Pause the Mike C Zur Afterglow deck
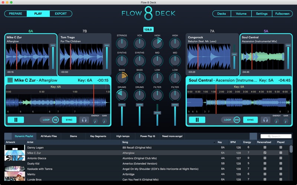 16,120
